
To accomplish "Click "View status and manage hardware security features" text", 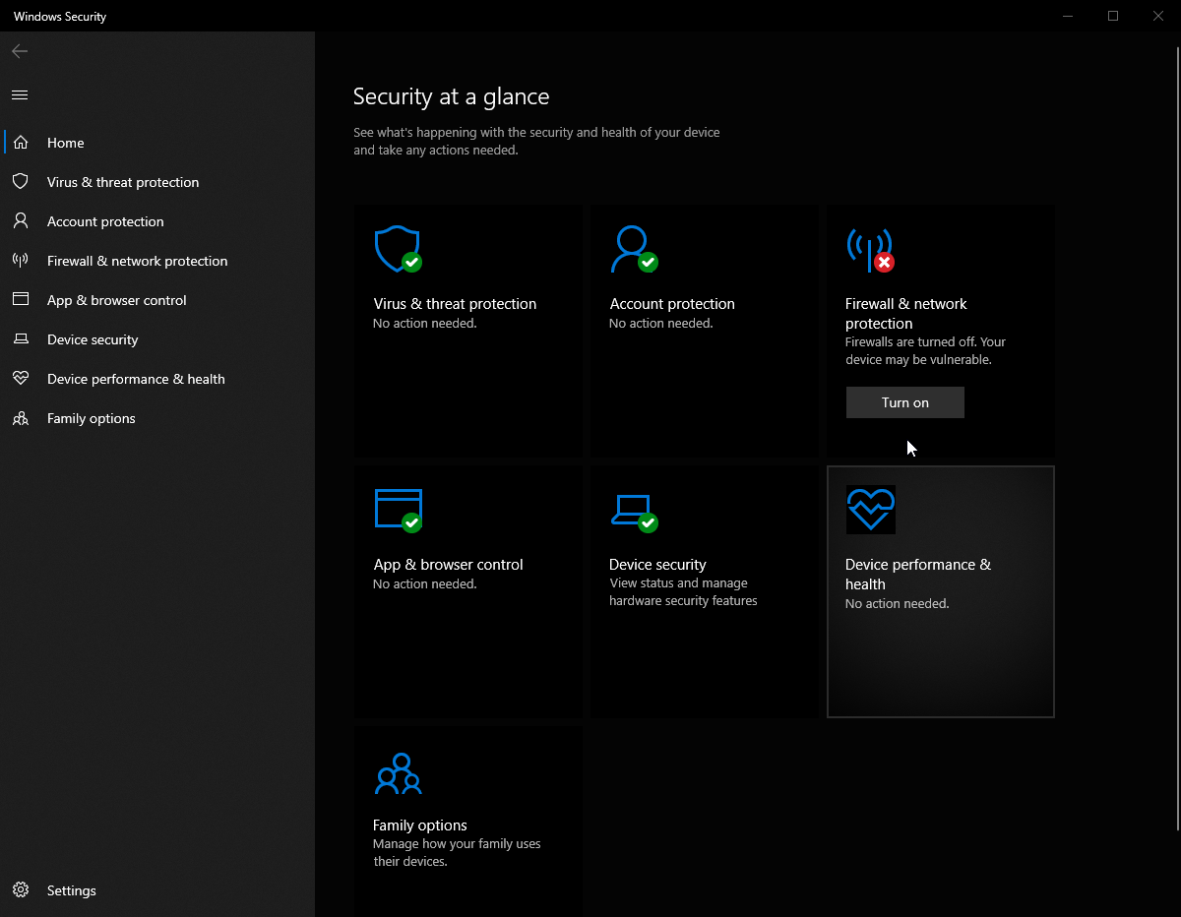I will [683, 592].
